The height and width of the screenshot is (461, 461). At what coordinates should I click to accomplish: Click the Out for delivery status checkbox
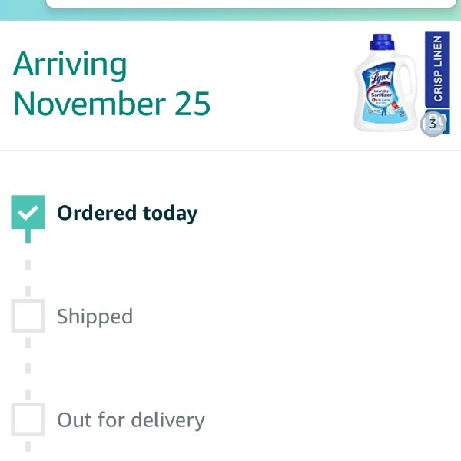point(28,420)
